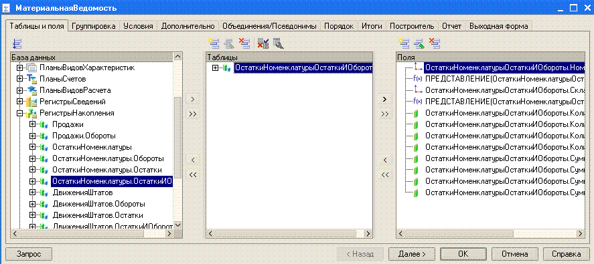
Task: Expand the ДвиженияШтатов table
Action: (x=32, y=193)
